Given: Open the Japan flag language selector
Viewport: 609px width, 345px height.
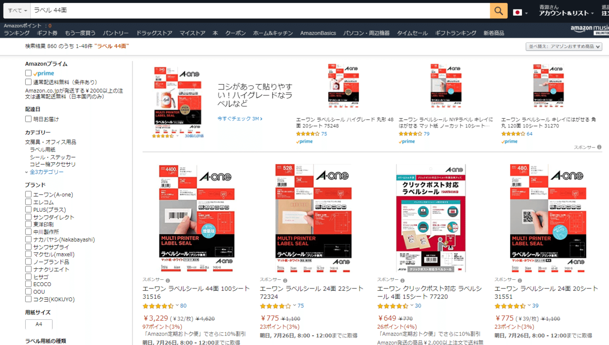Looking at the screenshot, I should (520, 12).
